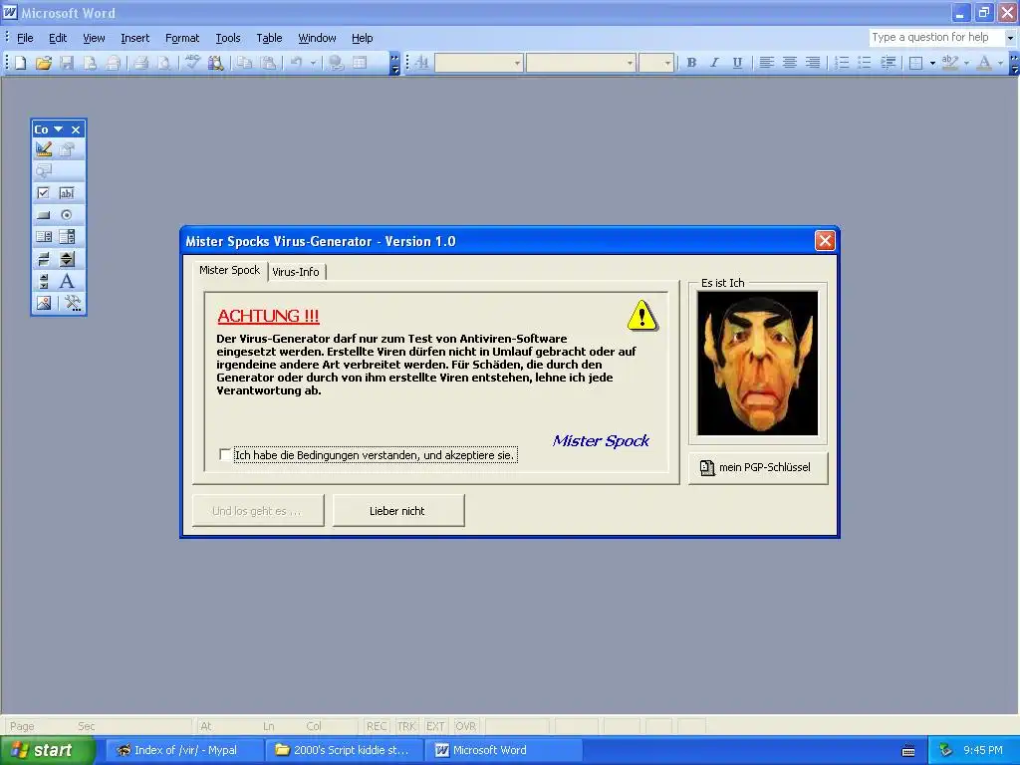Open Control Toolbox options dropdown arrow
The width and height of the screenshot is (1020, 765).
point(58,128)
